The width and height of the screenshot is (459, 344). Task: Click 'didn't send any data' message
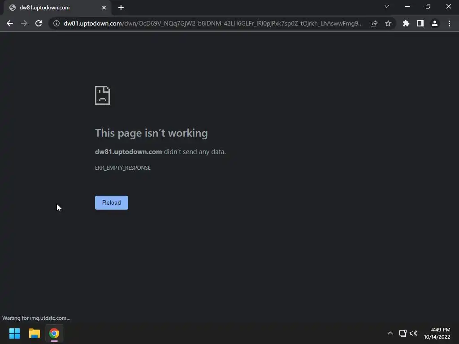(195, 152)
